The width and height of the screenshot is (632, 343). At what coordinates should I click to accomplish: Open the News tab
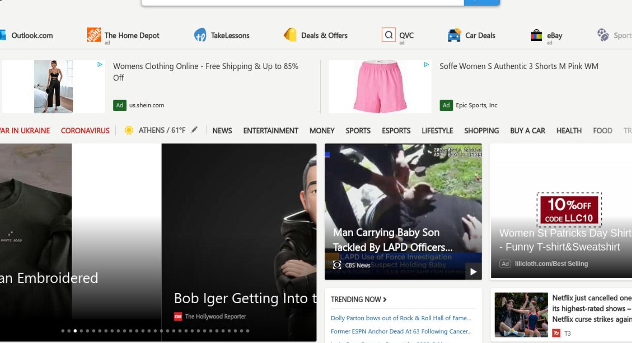(x=222, y=131)
